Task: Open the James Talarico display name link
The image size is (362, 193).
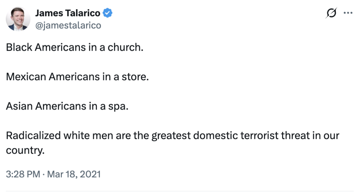Action: coord(68,13)
